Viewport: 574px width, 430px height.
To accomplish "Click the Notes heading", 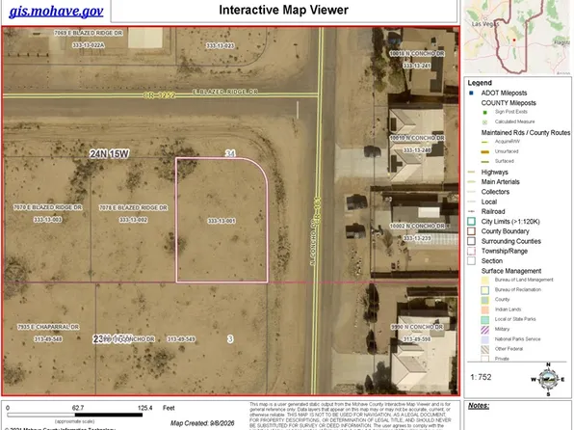I will pyautogui.click(x=479, y=406).
